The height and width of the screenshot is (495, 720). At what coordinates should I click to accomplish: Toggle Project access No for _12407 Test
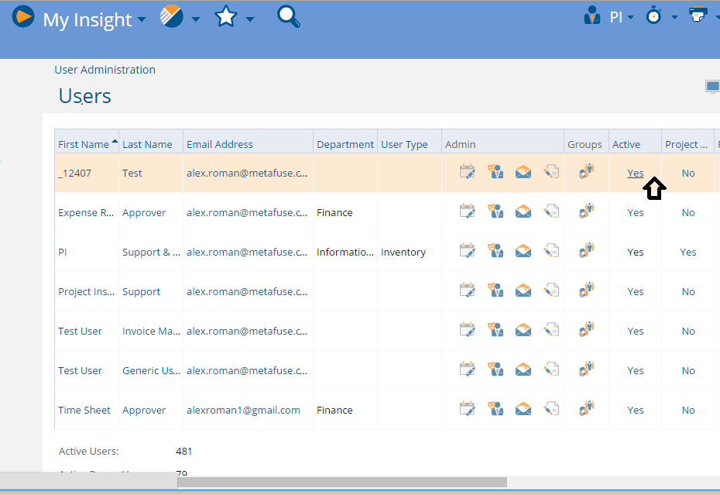coord(687,173)
